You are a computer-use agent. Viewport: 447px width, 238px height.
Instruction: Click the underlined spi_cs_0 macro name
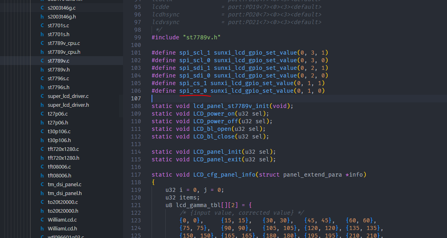click(193, 91)
